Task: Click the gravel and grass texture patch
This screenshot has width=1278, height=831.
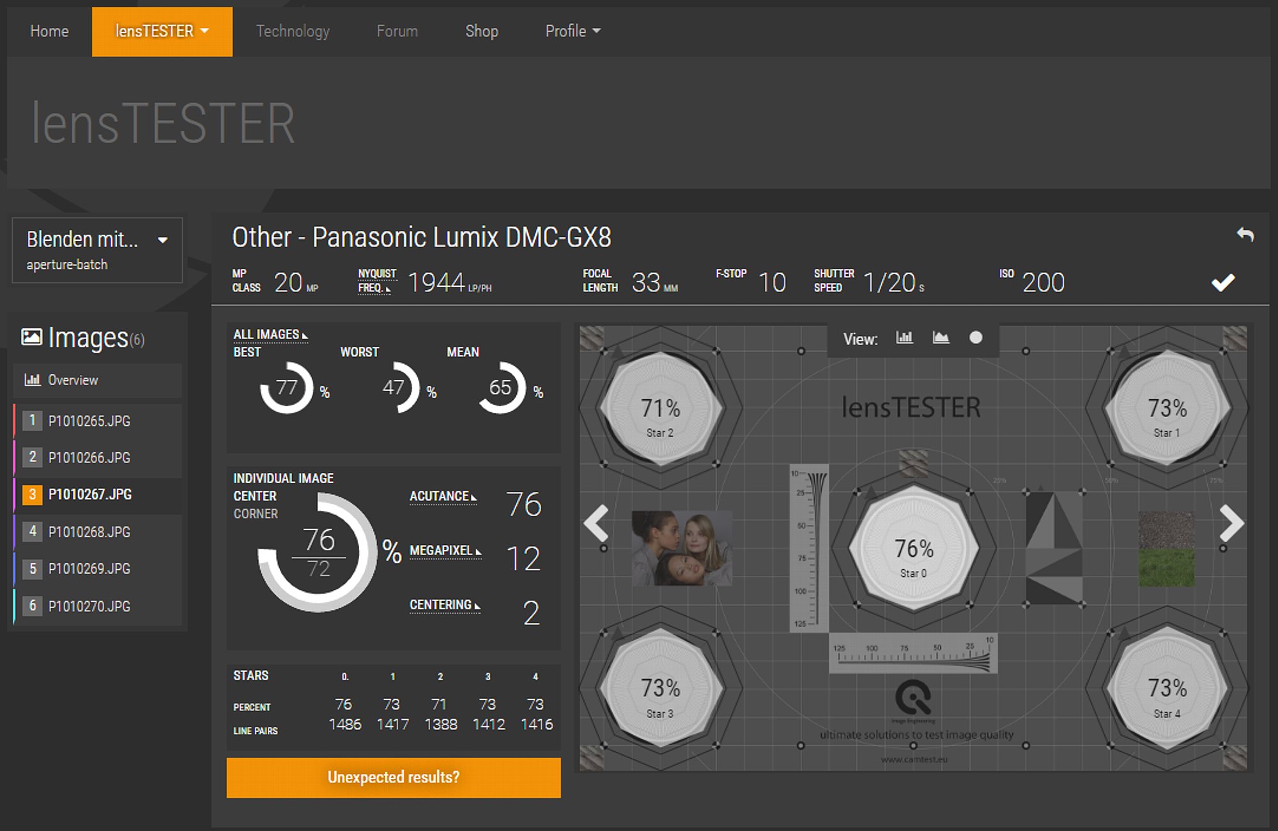Action: (x=1166, y=549)
